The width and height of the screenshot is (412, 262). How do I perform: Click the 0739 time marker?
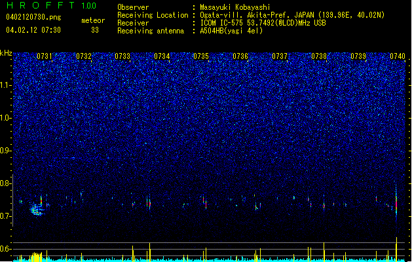pyautogui.click(x=358, y=56)
